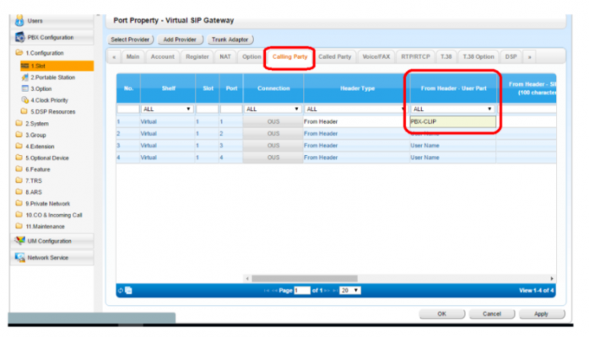This screenshot has width=589, height=337.
Task: Open the Connection filter dropdown
Action: pos(272,109)
